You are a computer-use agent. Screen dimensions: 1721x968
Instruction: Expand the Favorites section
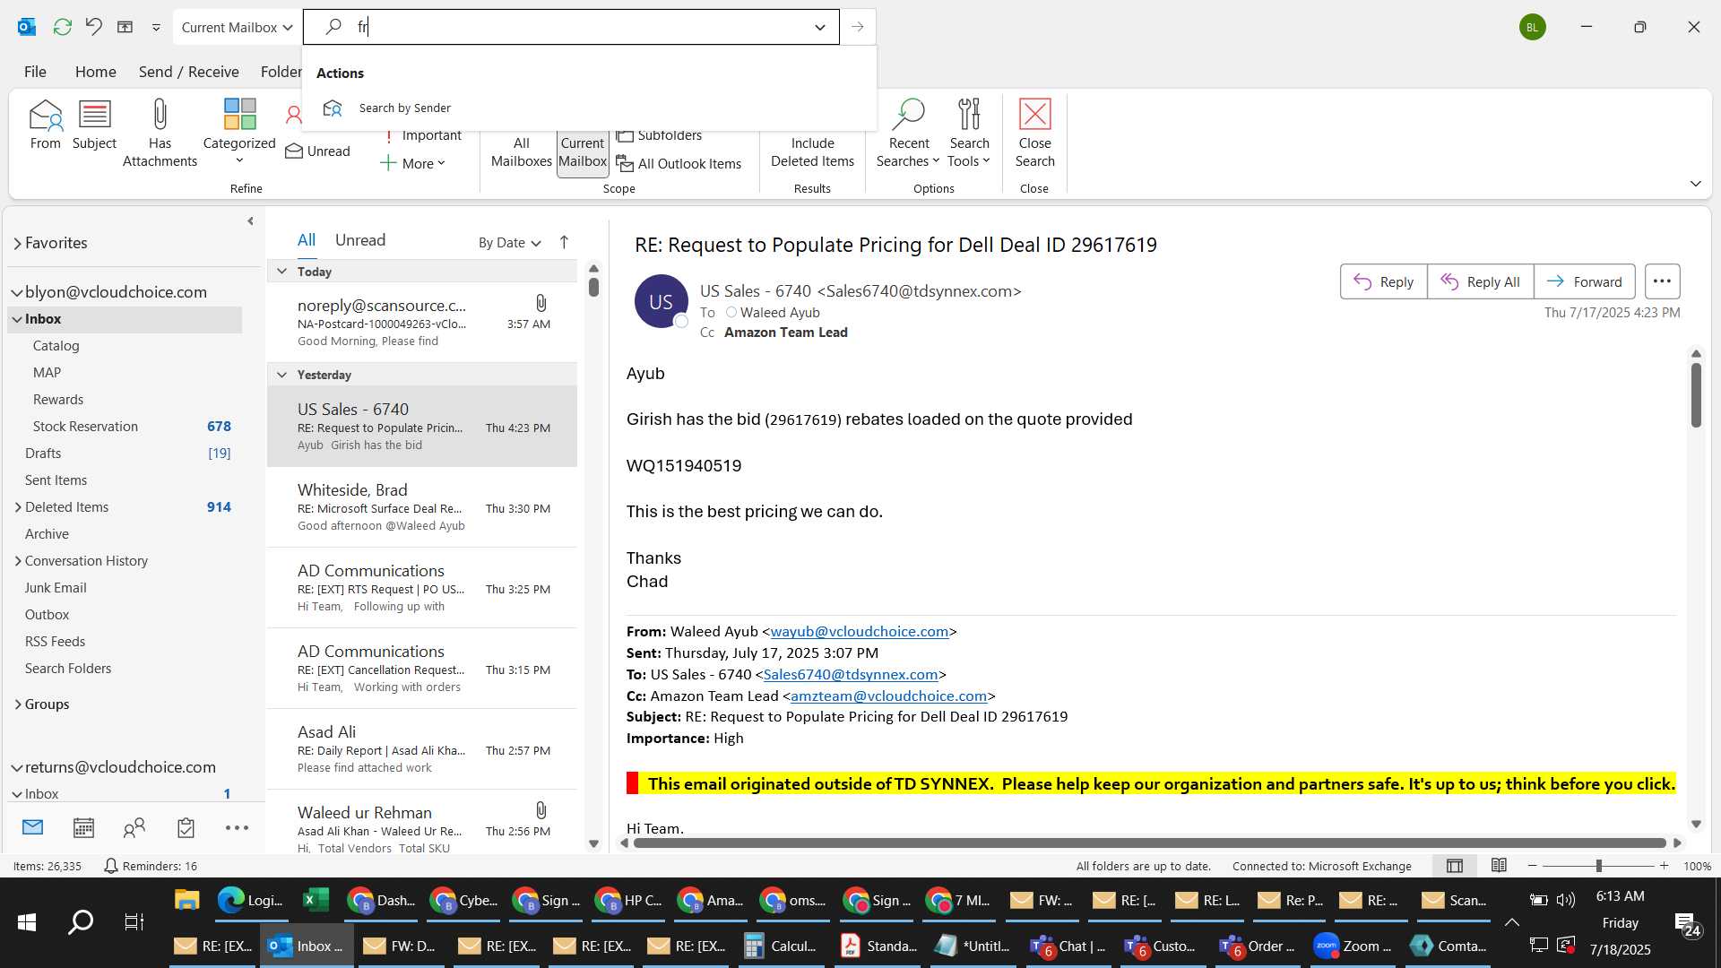click(x=17, y=243)
